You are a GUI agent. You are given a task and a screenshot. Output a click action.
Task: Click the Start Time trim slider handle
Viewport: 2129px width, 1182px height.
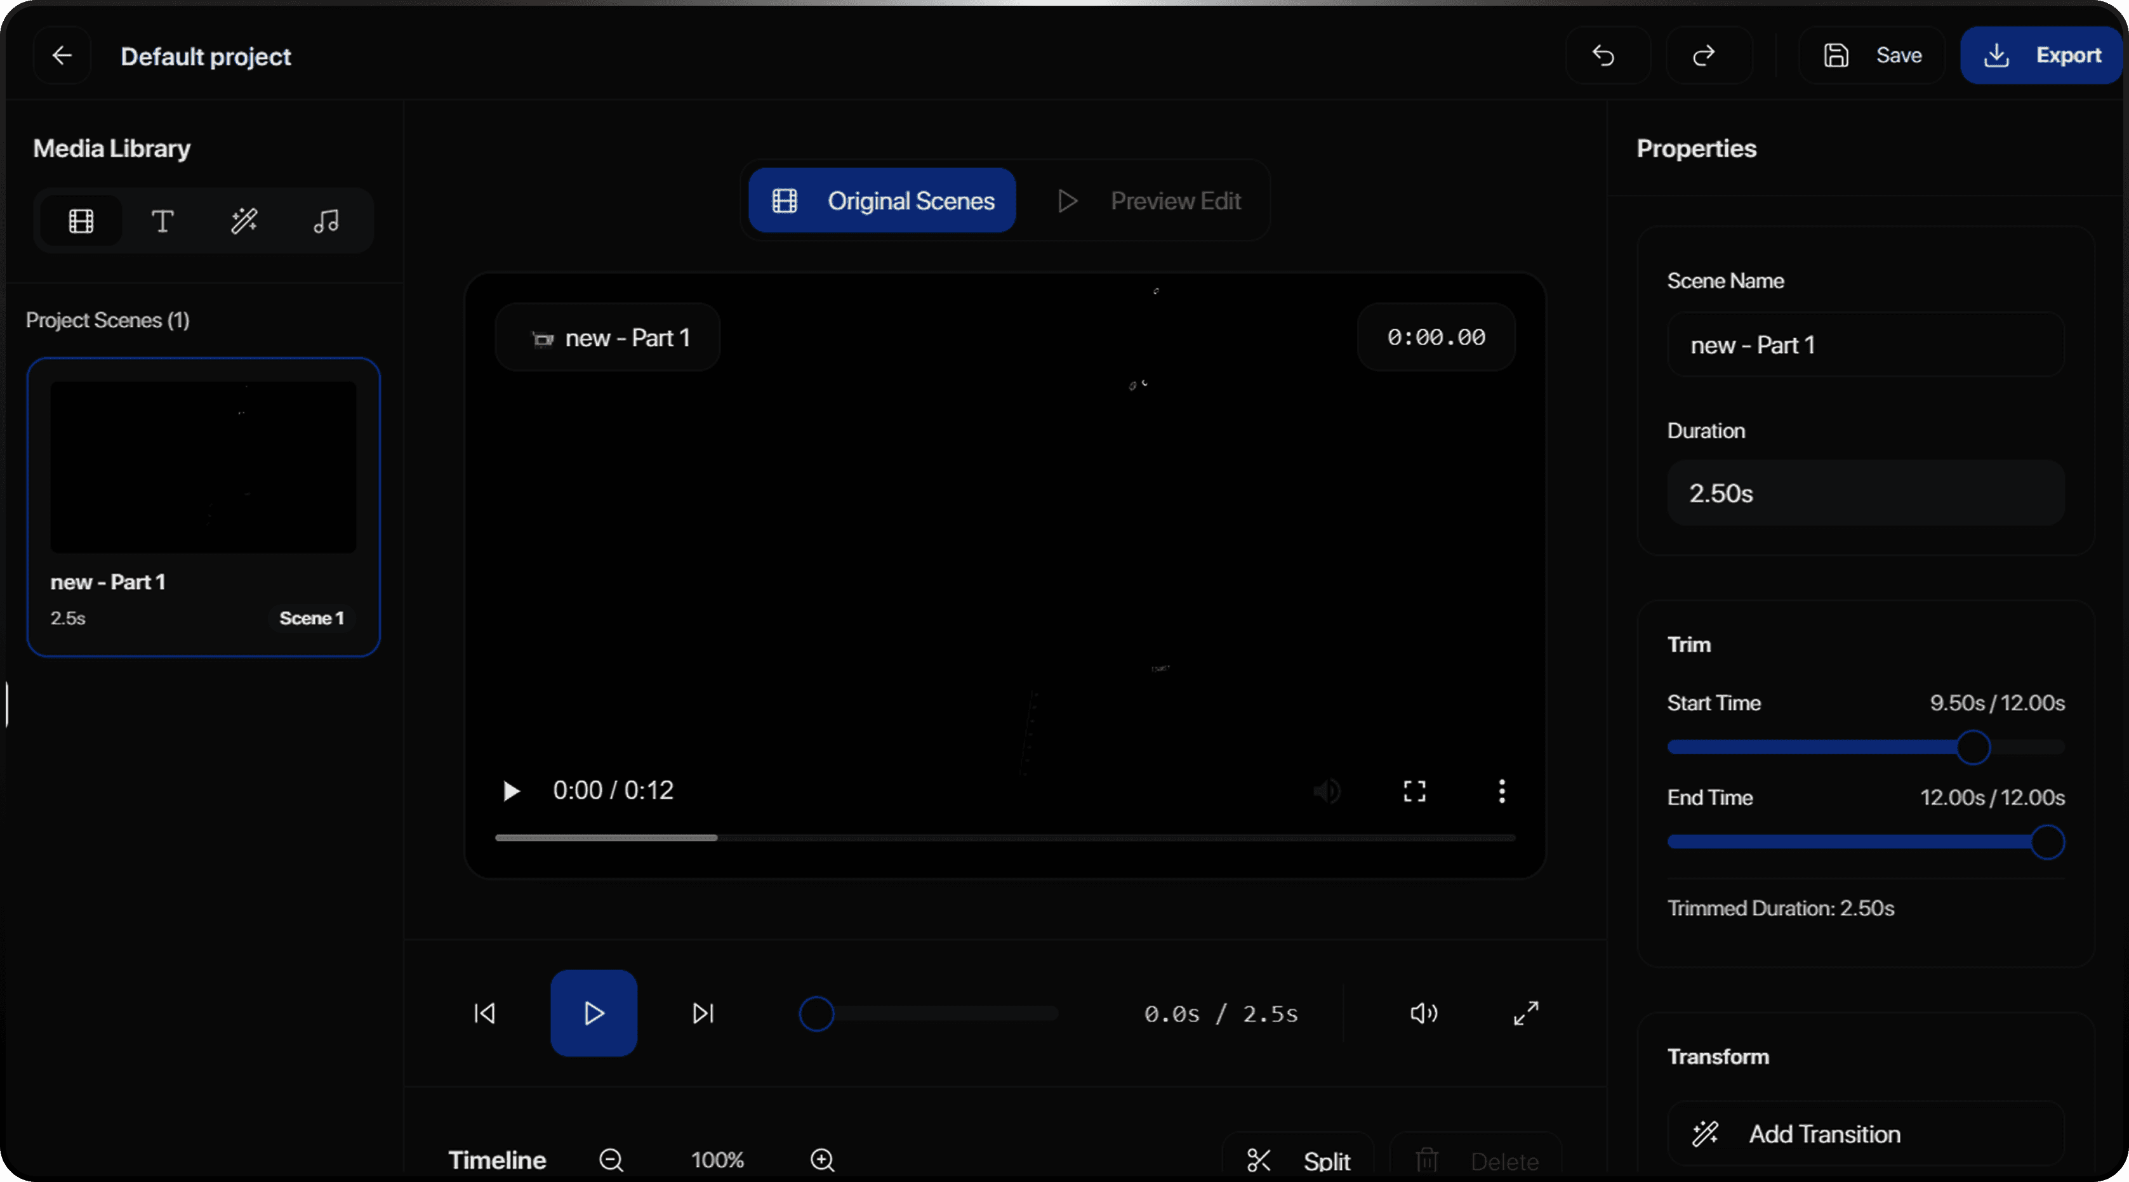point(1973,747)
